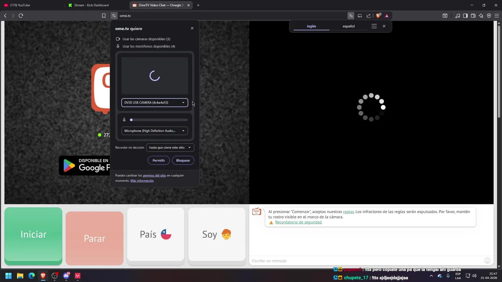Open Discord from the taskbar

pyautogui.click(x=66, y=276)
